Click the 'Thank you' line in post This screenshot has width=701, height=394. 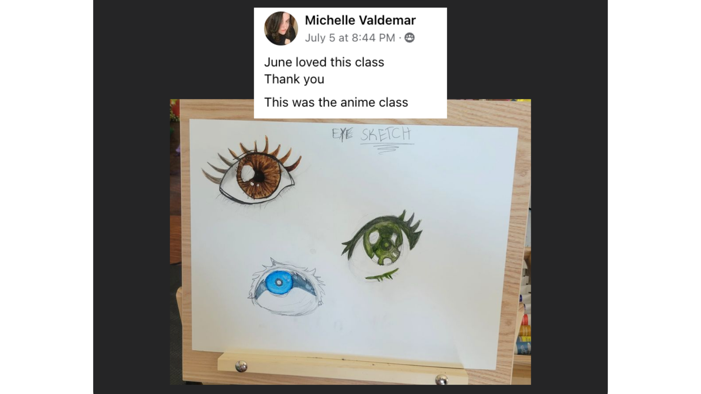(x=294, y=79)
